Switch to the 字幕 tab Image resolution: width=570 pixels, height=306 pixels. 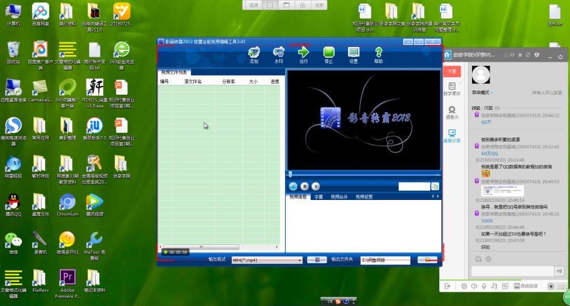(x=319, y=197)
